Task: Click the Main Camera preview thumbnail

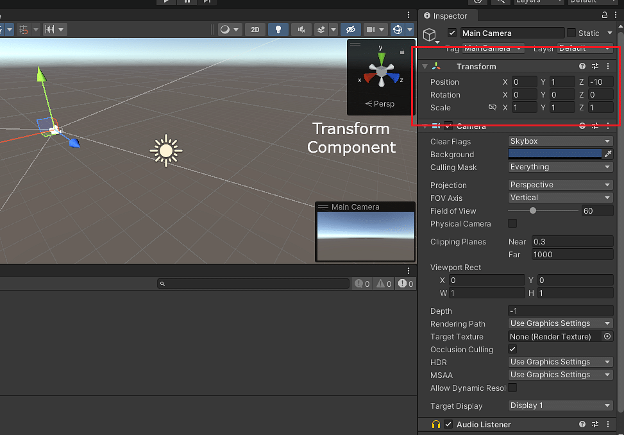Action: pyautogui.click(x=366, y=236)
